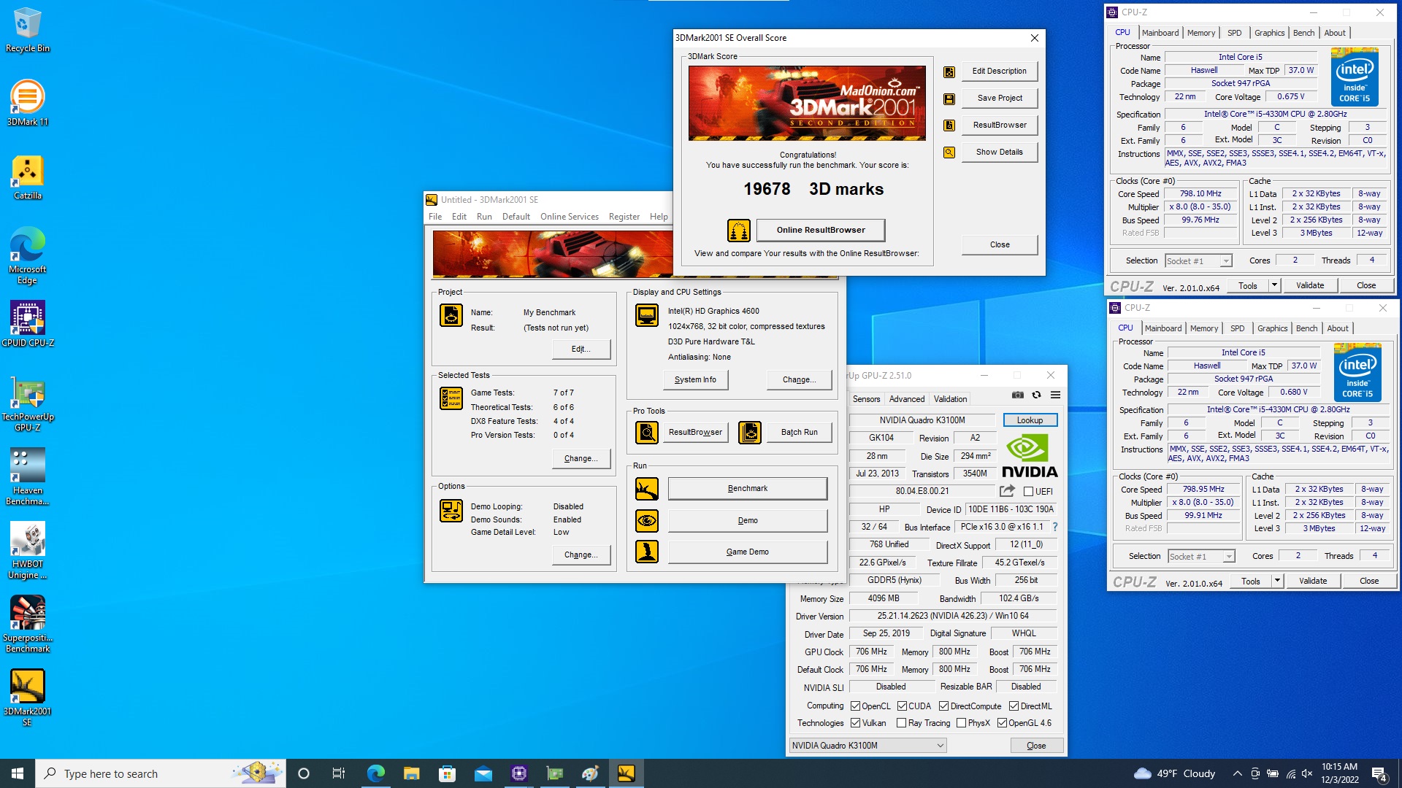Open the Online Services menu in 3DMark2001
1402x788 pixels.
[x=570, y=217]
